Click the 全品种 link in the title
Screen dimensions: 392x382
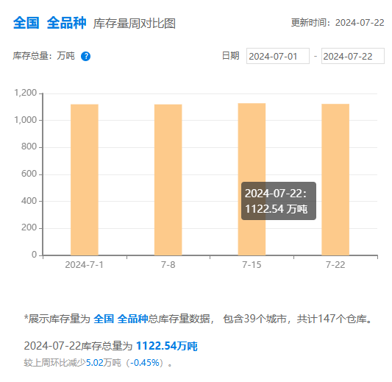tap(66, 23)
